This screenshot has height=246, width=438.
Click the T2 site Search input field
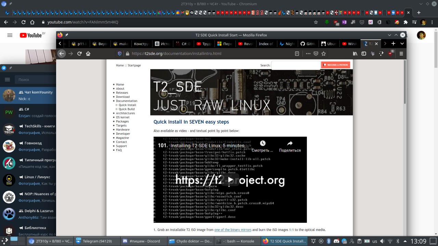point(296,65)
